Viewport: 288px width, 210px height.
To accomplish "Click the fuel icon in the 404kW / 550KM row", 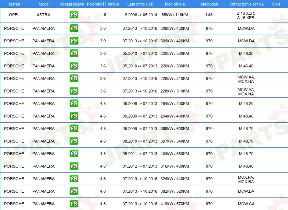I will 74,154.
